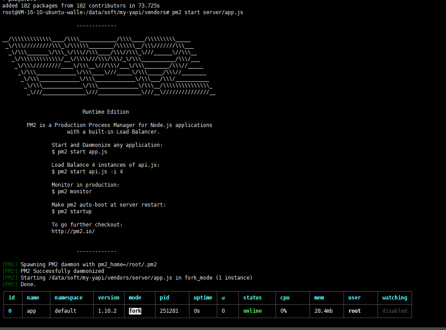This screenshot has width=446, height=330.
Task: Click 'Make pm2 auto-boot at server restart:' line
Action: tap(108, 205)
